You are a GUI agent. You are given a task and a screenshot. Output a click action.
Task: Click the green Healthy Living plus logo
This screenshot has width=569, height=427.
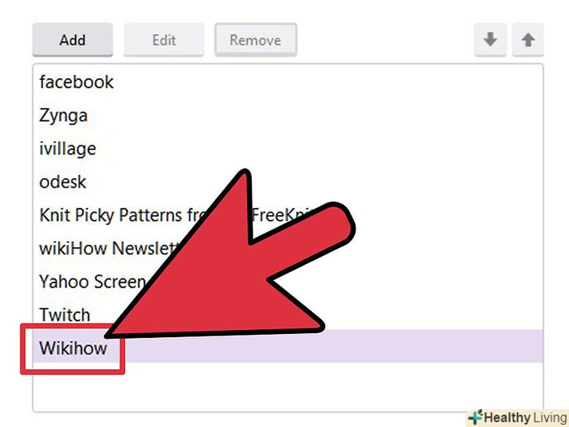tap(475, 417)
